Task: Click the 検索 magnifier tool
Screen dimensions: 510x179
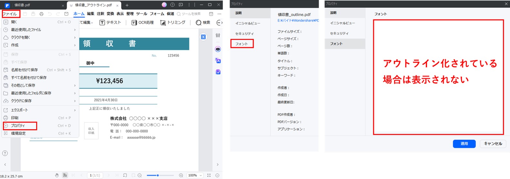Action: tap(203, 22)
